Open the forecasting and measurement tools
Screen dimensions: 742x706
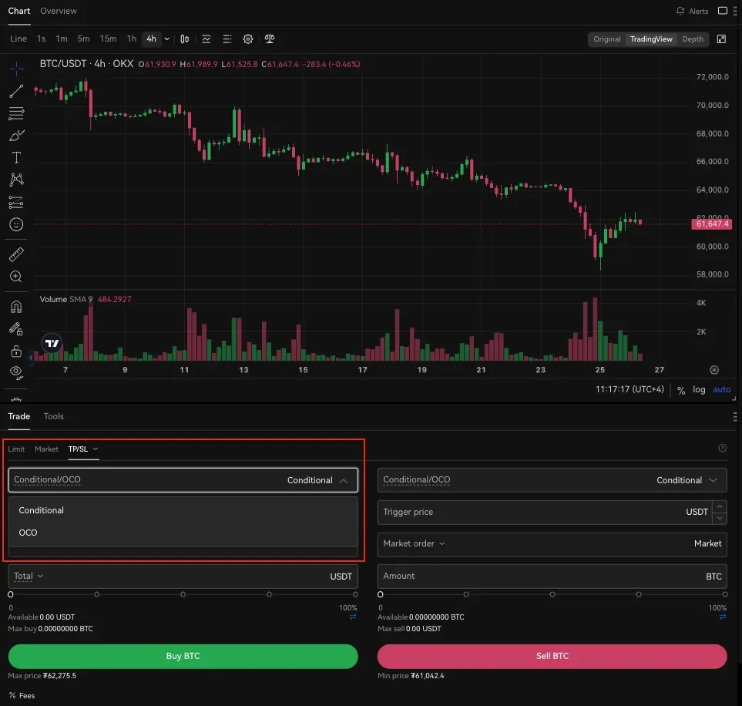16,202
